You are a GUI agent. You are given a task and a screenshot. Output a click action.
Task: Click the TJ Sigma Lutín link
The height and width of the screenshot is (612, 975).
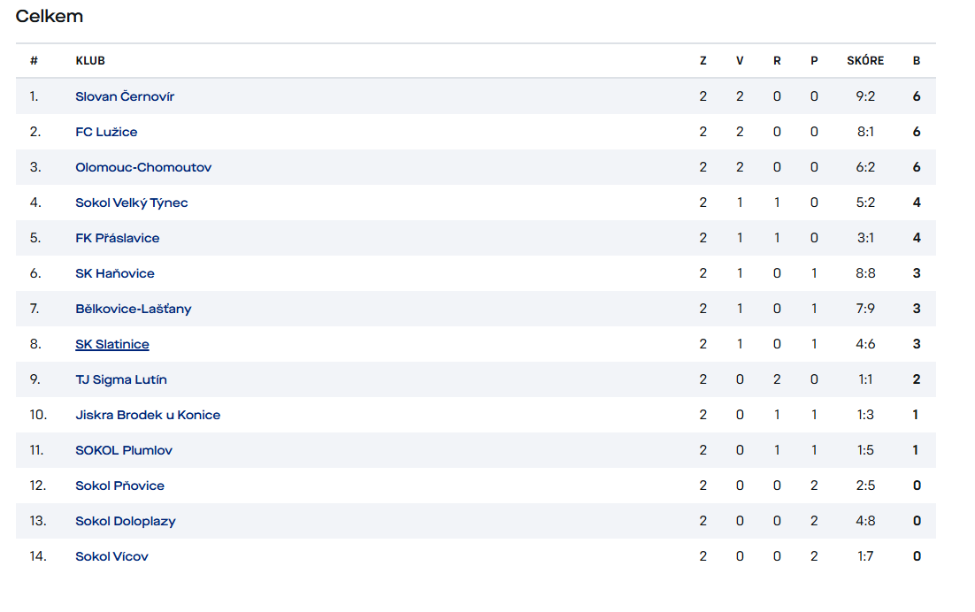click(x=120, y=379)
